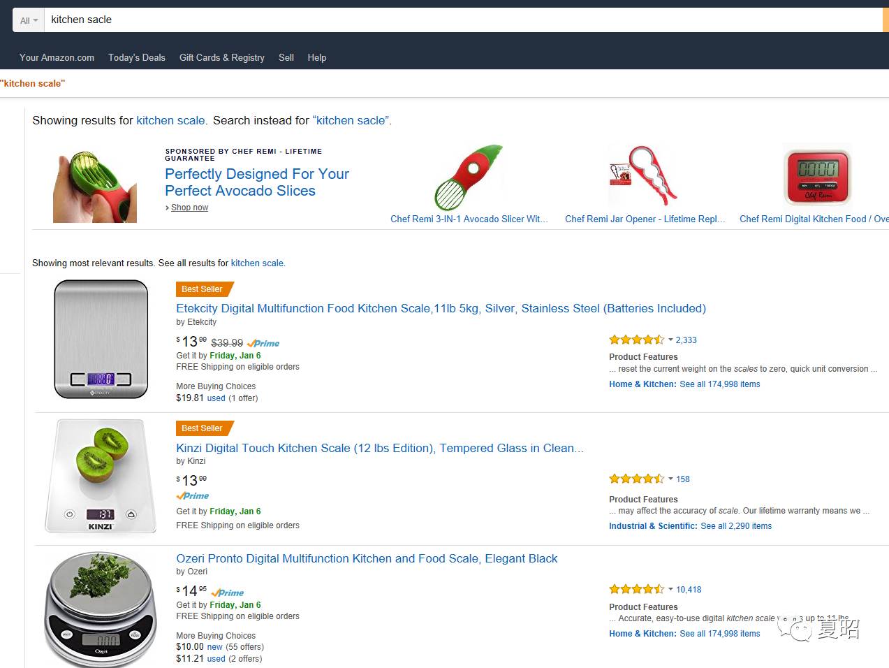The image size is (889, 668).
Task: Select the Chef Remi 3-in-1 avocado slicer icon
Action: point(469,177)
